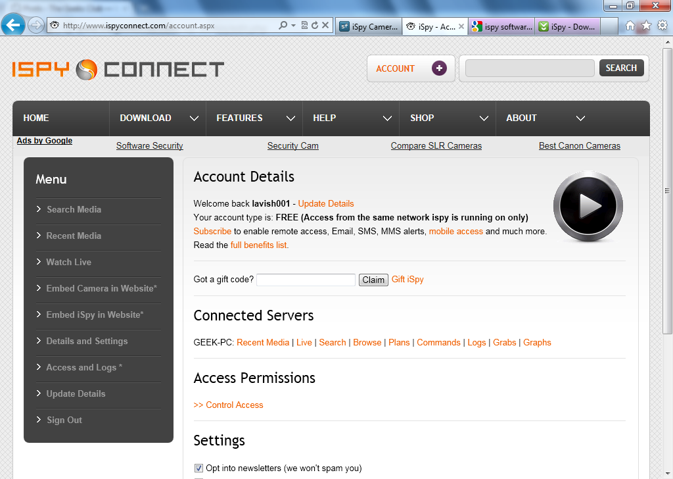
Task: Open GEEK-PC Logs link
Action: tap(476, 342)
